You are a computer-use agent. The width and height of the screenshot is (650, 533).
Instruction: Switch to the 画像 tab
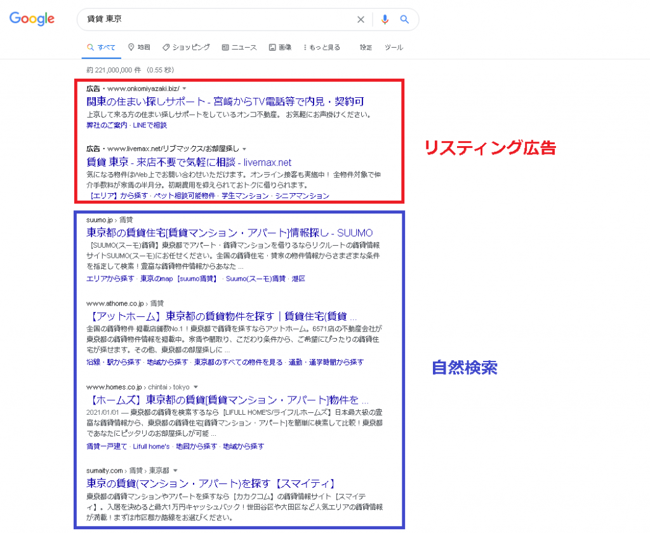click(x=280, y=47)
